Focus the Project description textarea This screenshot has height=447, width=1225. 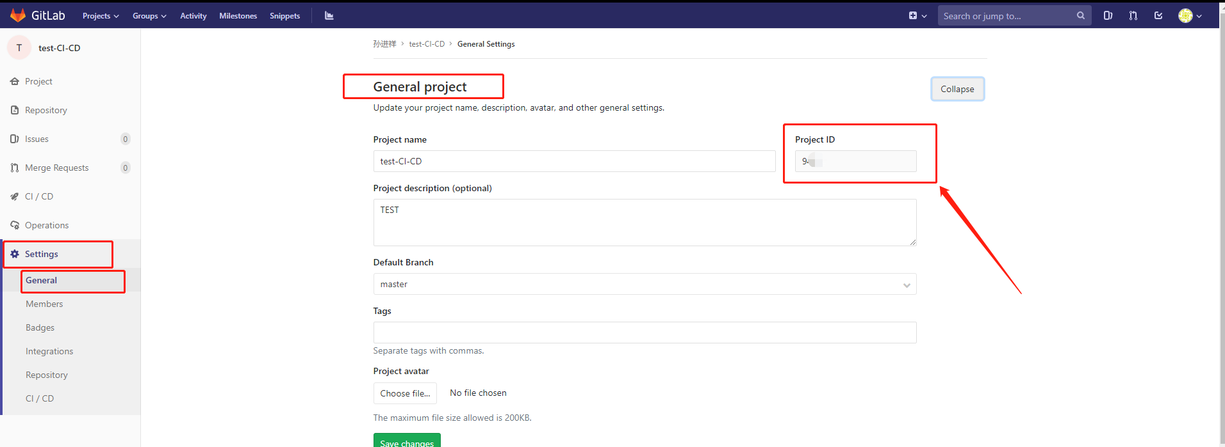coord(645,223)
